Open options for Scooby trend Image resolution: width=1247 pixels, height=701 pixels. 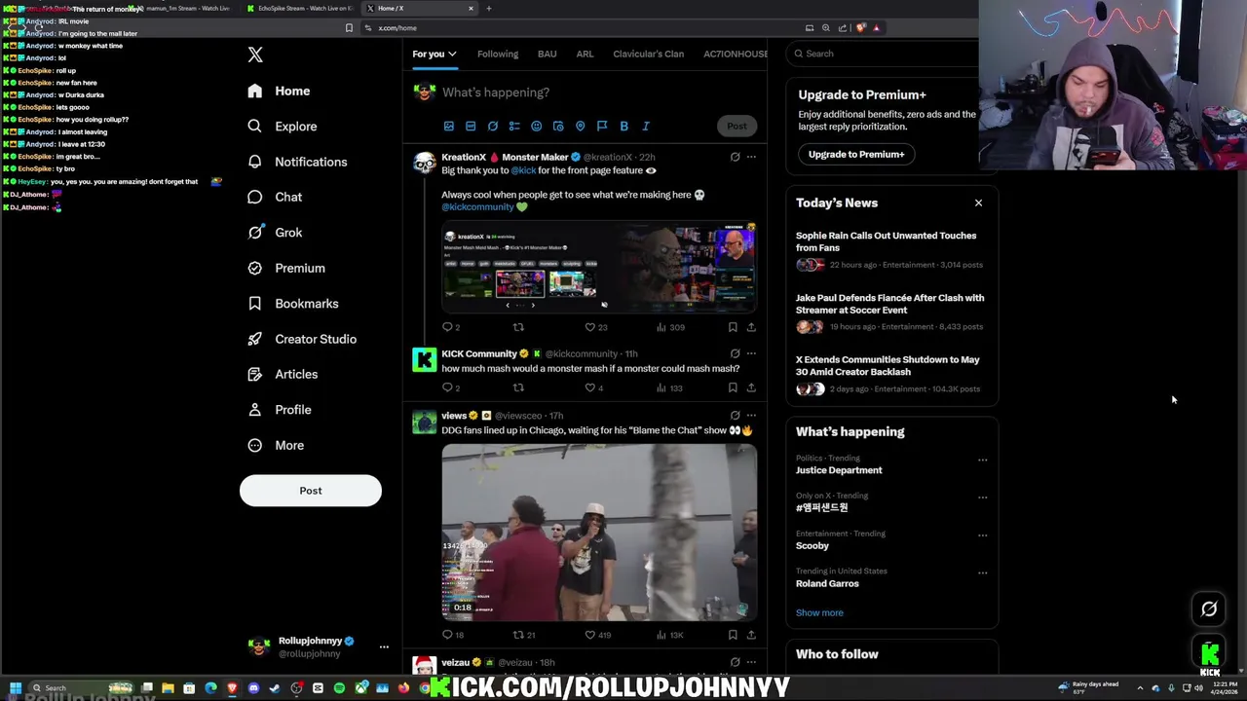982,535
